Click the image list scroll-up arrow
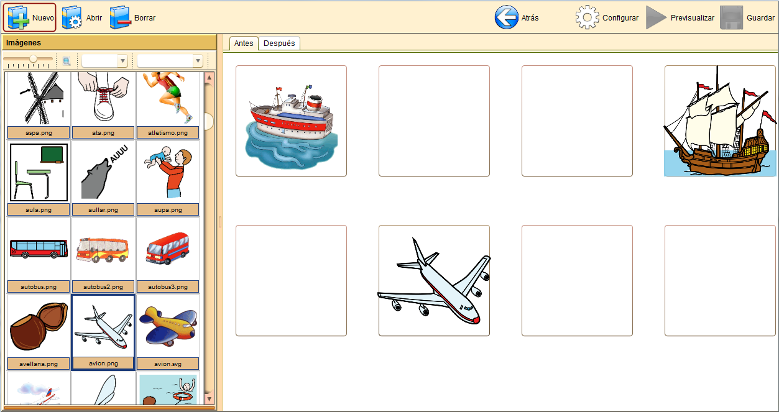This screenshot has height=412, width=779. pyautogui.click(x=209, y=78)
